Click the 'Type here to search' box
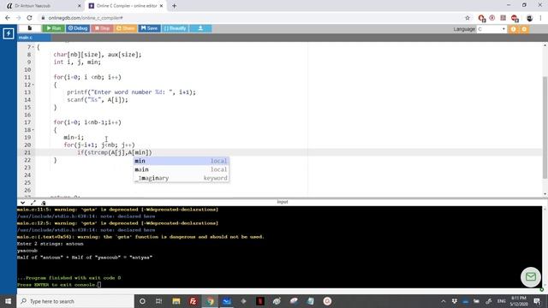 click(75, 301)
